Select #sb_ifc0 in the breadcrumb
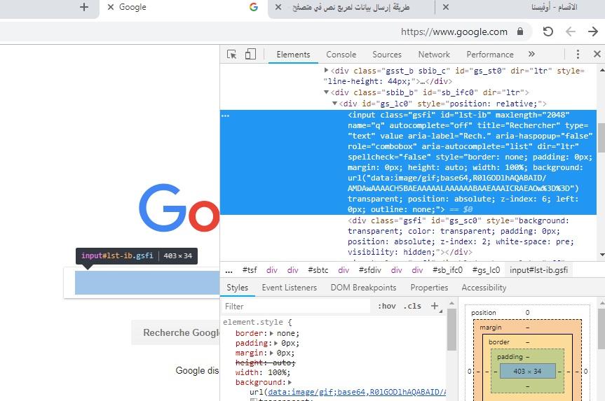The height and width of the screenshot is (401, 605). pos(447,270)
